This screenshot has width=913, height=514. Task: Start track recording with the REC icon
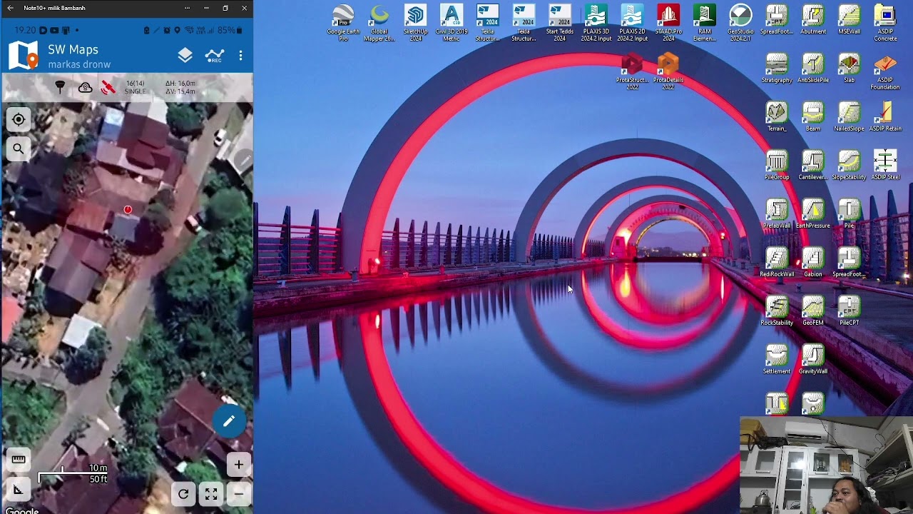coord(214,56)
